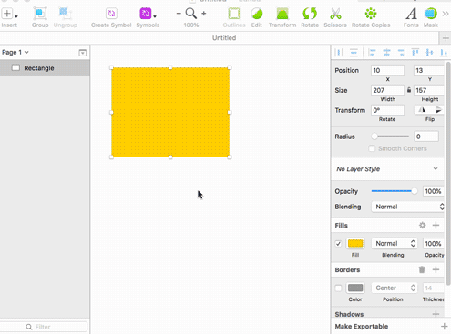The image size is (451, 334).
Task: Enable the Border checkbox
Action: tap(338, 288)
